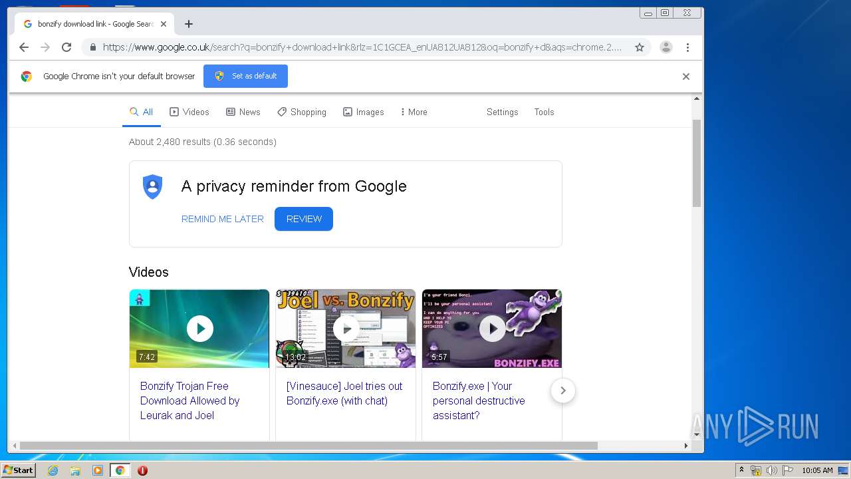851x479 pixels.
Task: Click the Action Center flag icon
Action: pos(788,470)
